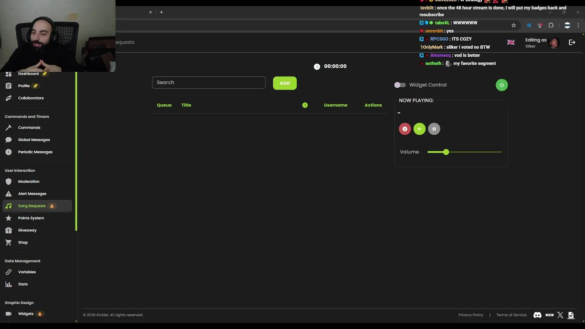Pause playback with the grey button
The height and width of the screenshot is (329, 585).
coord(434,129)
